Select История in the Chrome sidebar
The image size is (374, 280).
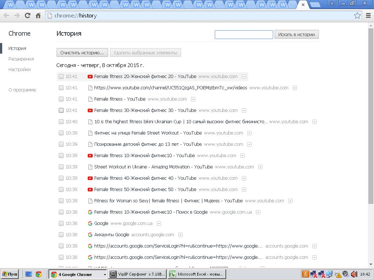click(17, 48)
